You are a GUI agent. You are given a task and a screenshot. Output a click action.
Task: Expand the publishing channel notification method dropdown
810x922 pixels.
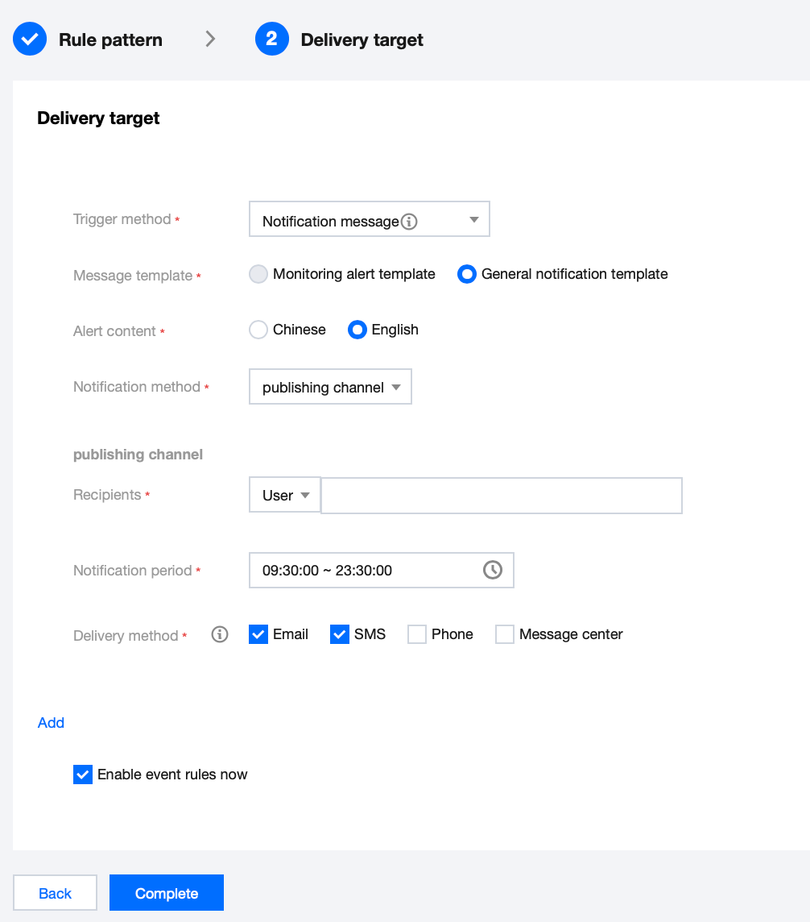330,387
